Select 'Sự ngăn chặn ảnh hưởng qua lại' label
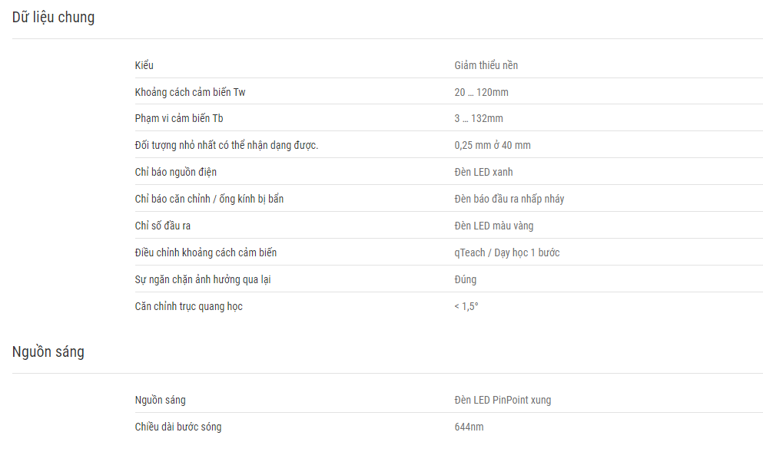Image resolution: width=763 pixels, height=452 pixels. (x=203, y=279)
